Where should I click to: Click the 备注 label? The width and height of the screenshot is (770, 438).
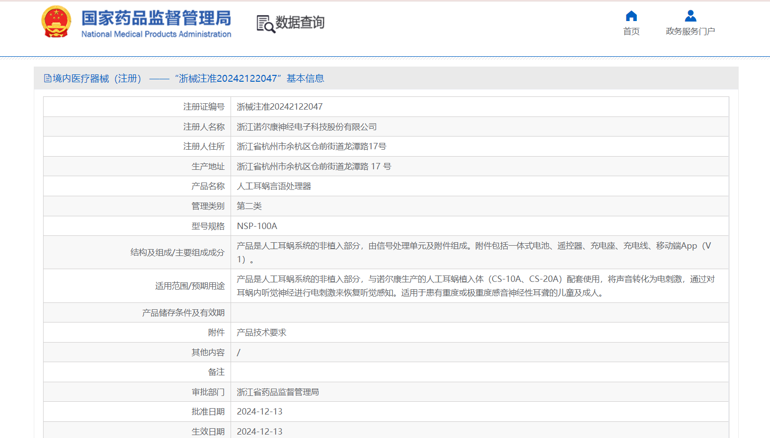[x=216, y=372]
